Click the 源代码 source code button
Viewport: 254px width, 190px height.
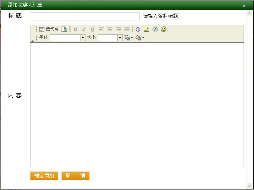49,29
